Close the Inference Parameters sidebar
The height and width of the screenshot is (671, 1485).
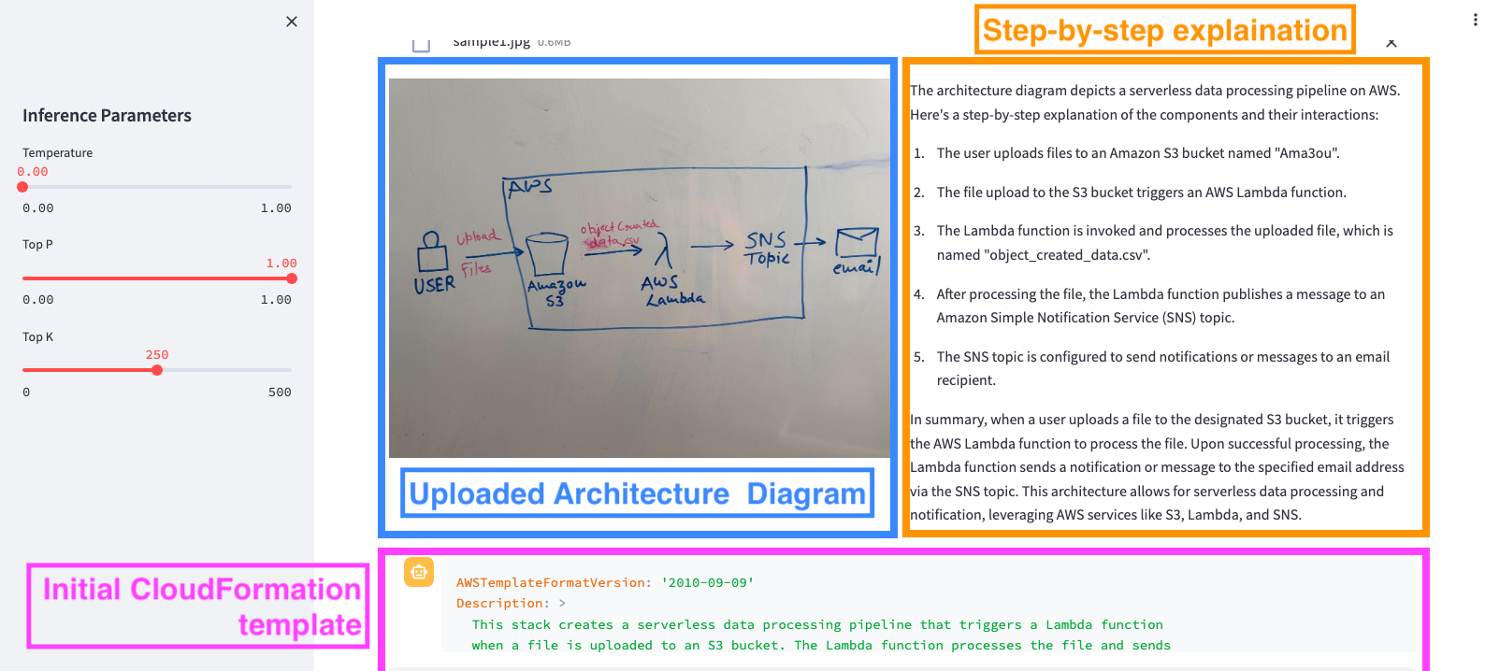tap(292, 21)
